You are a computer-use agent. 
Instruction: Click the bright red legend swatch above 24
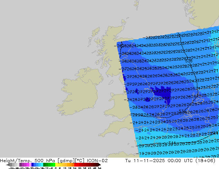click(75, 165)
